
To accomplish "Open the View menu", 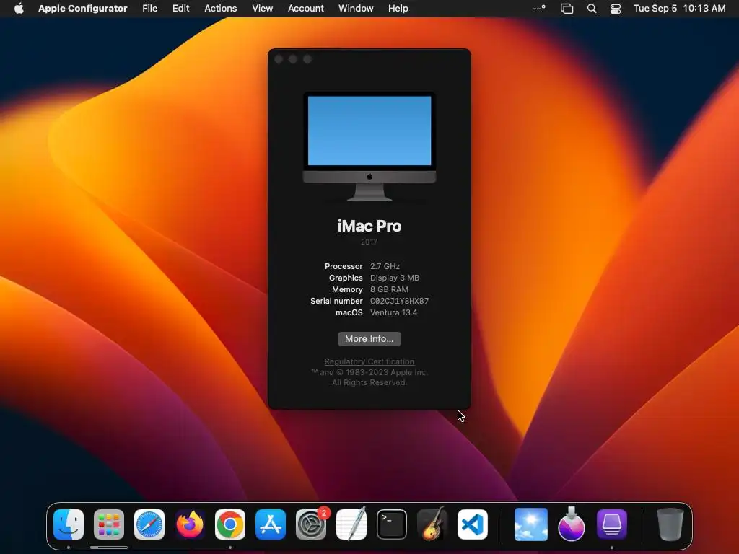I will 262,8.
